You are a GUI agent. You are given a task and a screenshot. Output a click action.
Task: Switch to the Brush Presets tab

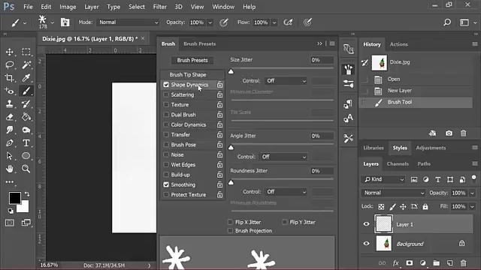click(x=200, y=43)
